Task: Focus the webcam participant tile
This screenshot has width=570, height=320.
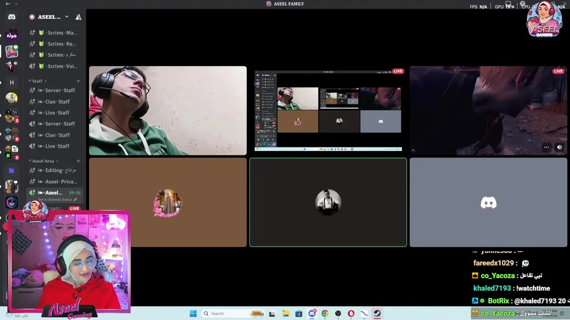Action: tap(167, 111)
